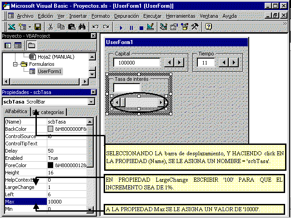Click Capital scrollbar right arrow
This screenshot has width=291, height=218.
(x=179, y=63)
